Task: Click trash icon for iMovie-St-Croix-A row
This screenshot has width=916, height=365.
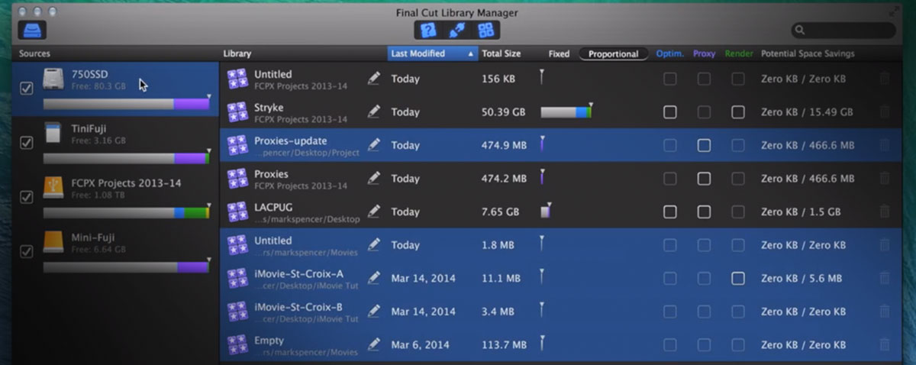Action: [884, 278]
